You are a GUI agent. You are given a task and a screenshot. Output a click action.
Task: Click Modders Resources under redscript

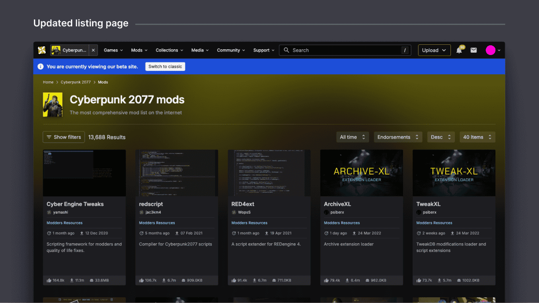(x=157, y=223)
